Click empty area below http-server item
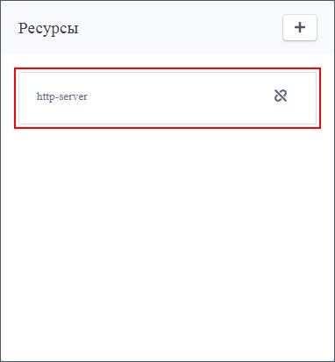The image size is (335, 362). click(x=167, y=243)
